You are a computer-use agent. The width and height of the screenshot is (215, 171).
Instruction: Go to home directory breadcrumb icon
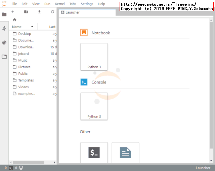[14, 20]
